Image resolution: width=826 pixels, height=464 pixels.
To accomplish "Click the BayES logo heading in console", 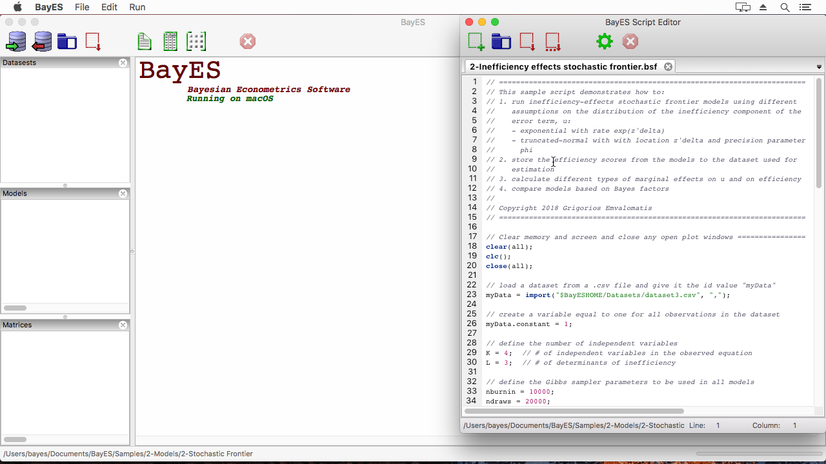I will click(x=180, y=70).
